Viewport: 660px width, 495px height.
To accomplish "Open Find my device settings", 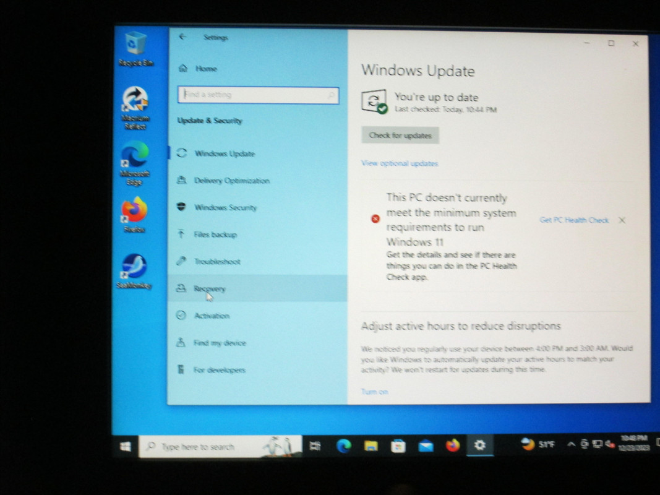I will click(257, 343).
